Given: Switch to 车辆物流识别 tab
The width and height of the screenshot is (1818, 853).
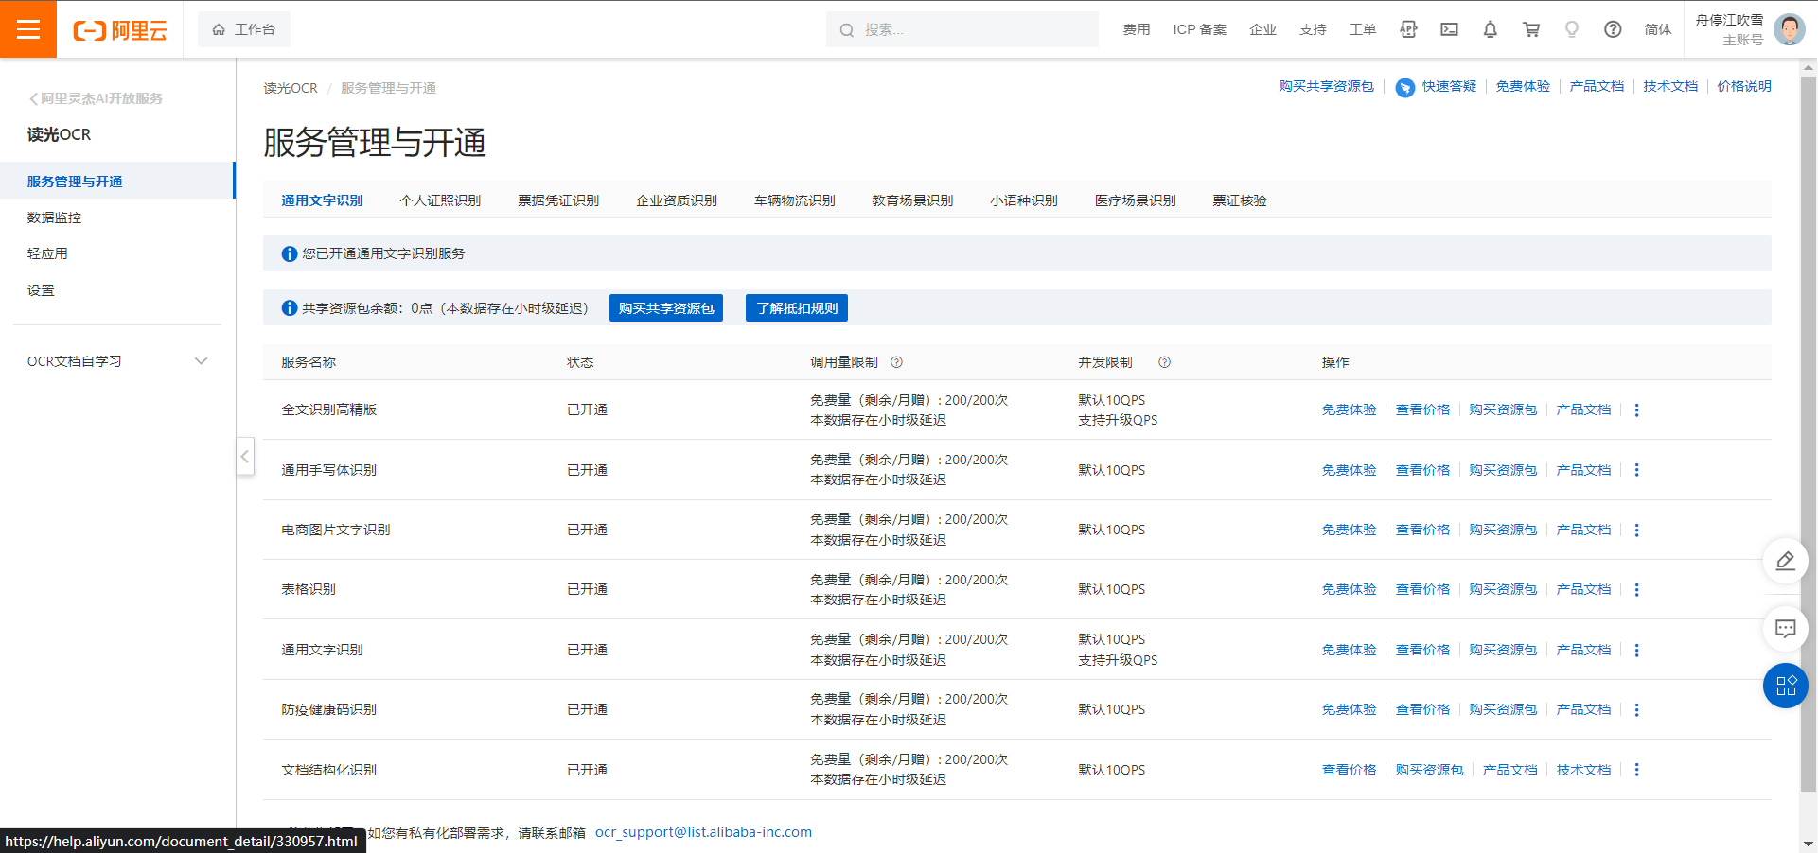Looking at the screenshot, I should pos(795,200).
